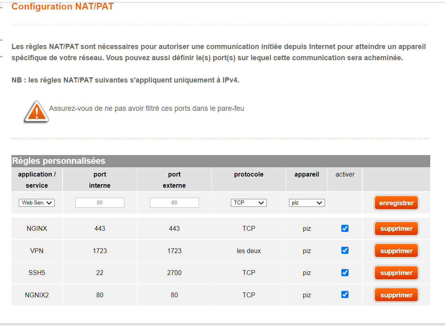This screenshot has width=445, height=326.
Task: Focus the port interne input field
Action: click(x=100, y=203)
